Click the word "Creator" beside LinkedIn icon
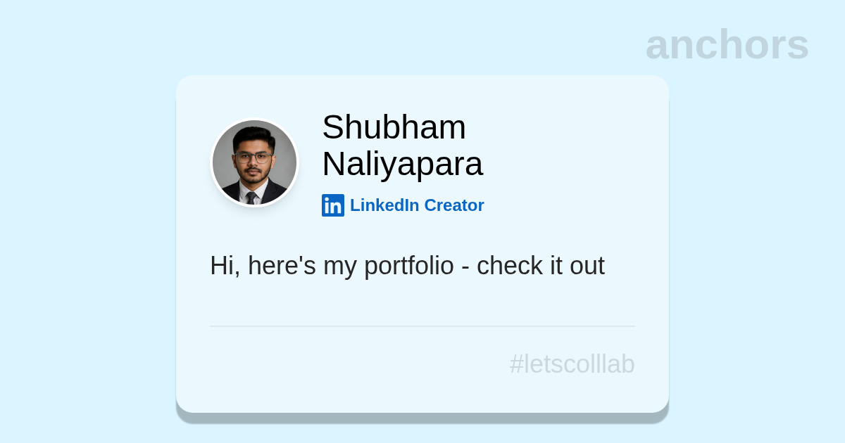This screenshot has height=443, width=845. click(454, 205)
